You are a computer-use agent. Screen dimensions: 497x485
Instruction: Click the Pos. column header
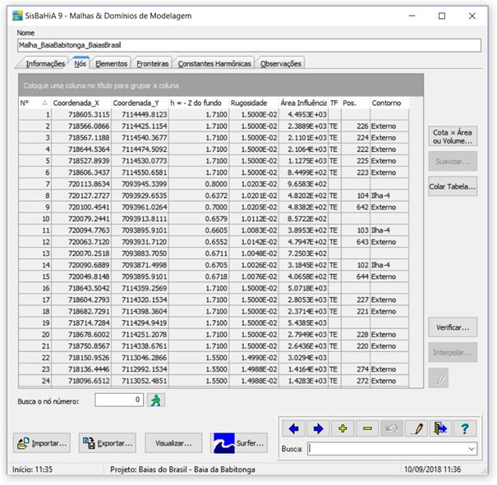click(x=356, y=103)
